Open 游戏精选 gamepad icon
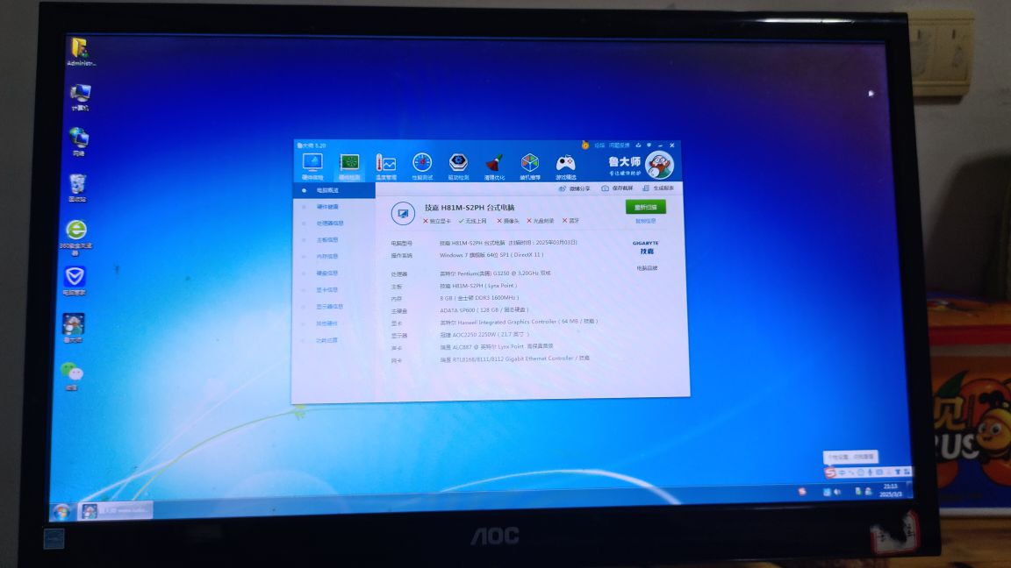 pyautogui.click(x=566, y=165)
